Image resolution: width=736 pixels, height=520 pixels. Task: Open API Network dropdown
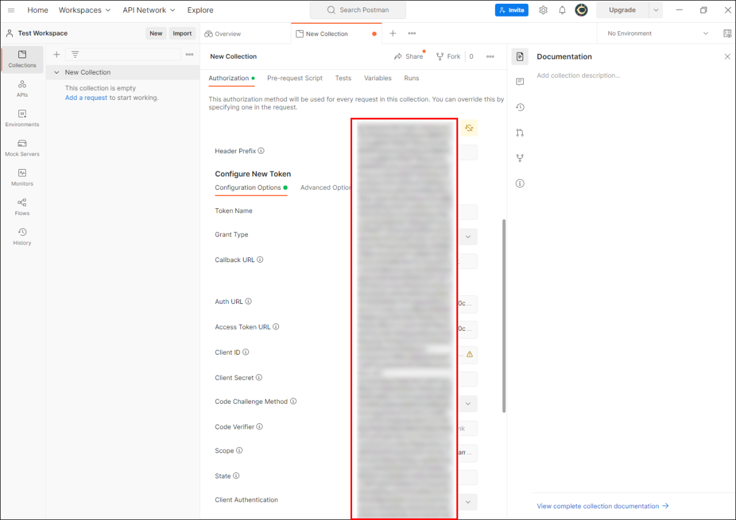point(149,10)
